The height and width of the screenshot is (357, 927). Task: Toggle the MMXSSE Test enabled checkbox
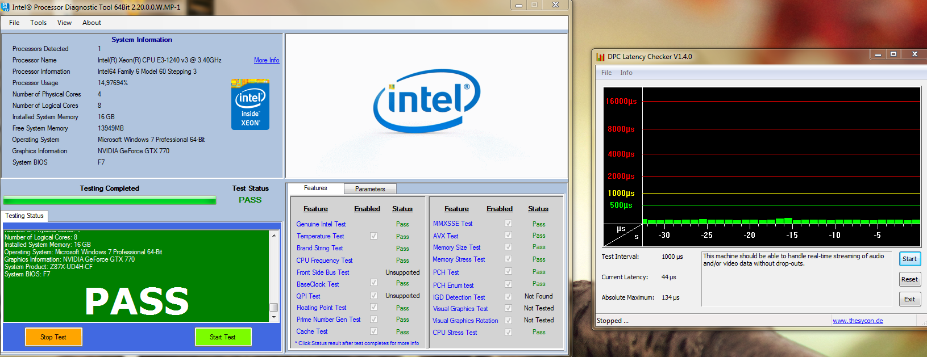click(x=508, y=224)
